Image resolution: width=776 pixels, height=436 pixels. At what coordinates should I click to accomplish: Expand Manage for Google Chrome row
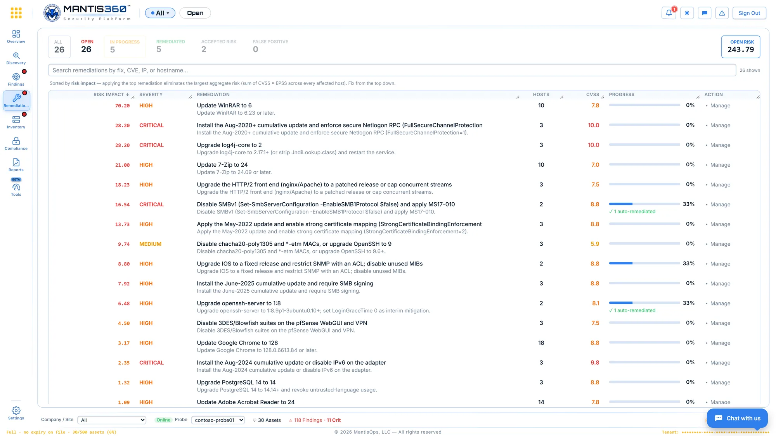(x=718, y=343)
